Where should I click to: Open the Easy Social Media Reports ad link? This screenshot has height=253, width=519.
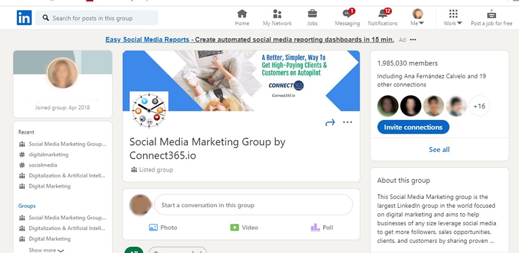click(x=250, y=40)
